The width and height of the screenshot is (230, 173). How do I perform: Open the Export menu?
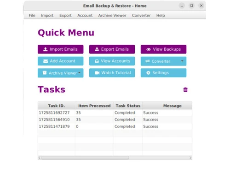click(65, 15)
